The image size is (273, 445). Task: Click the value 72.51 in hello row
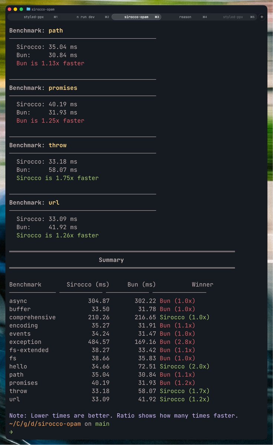pyautogui.click(x=147, y=366)
